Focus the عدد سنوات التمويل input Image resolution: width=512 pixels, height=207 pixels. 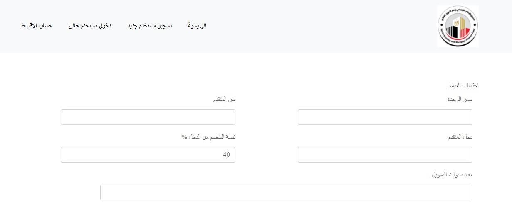(286, 192)
